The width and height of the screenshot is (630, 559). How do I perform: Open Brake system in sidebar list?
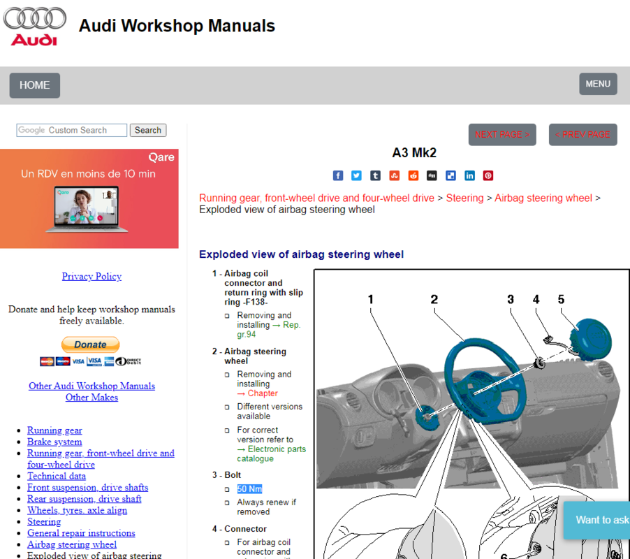54,442
